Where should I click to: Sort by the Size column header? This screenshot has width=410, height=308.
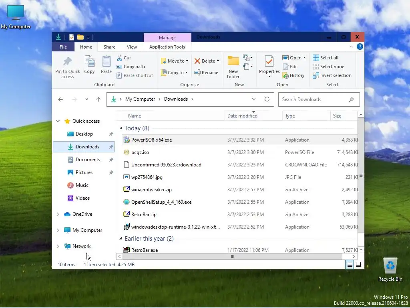coord(344,116)
